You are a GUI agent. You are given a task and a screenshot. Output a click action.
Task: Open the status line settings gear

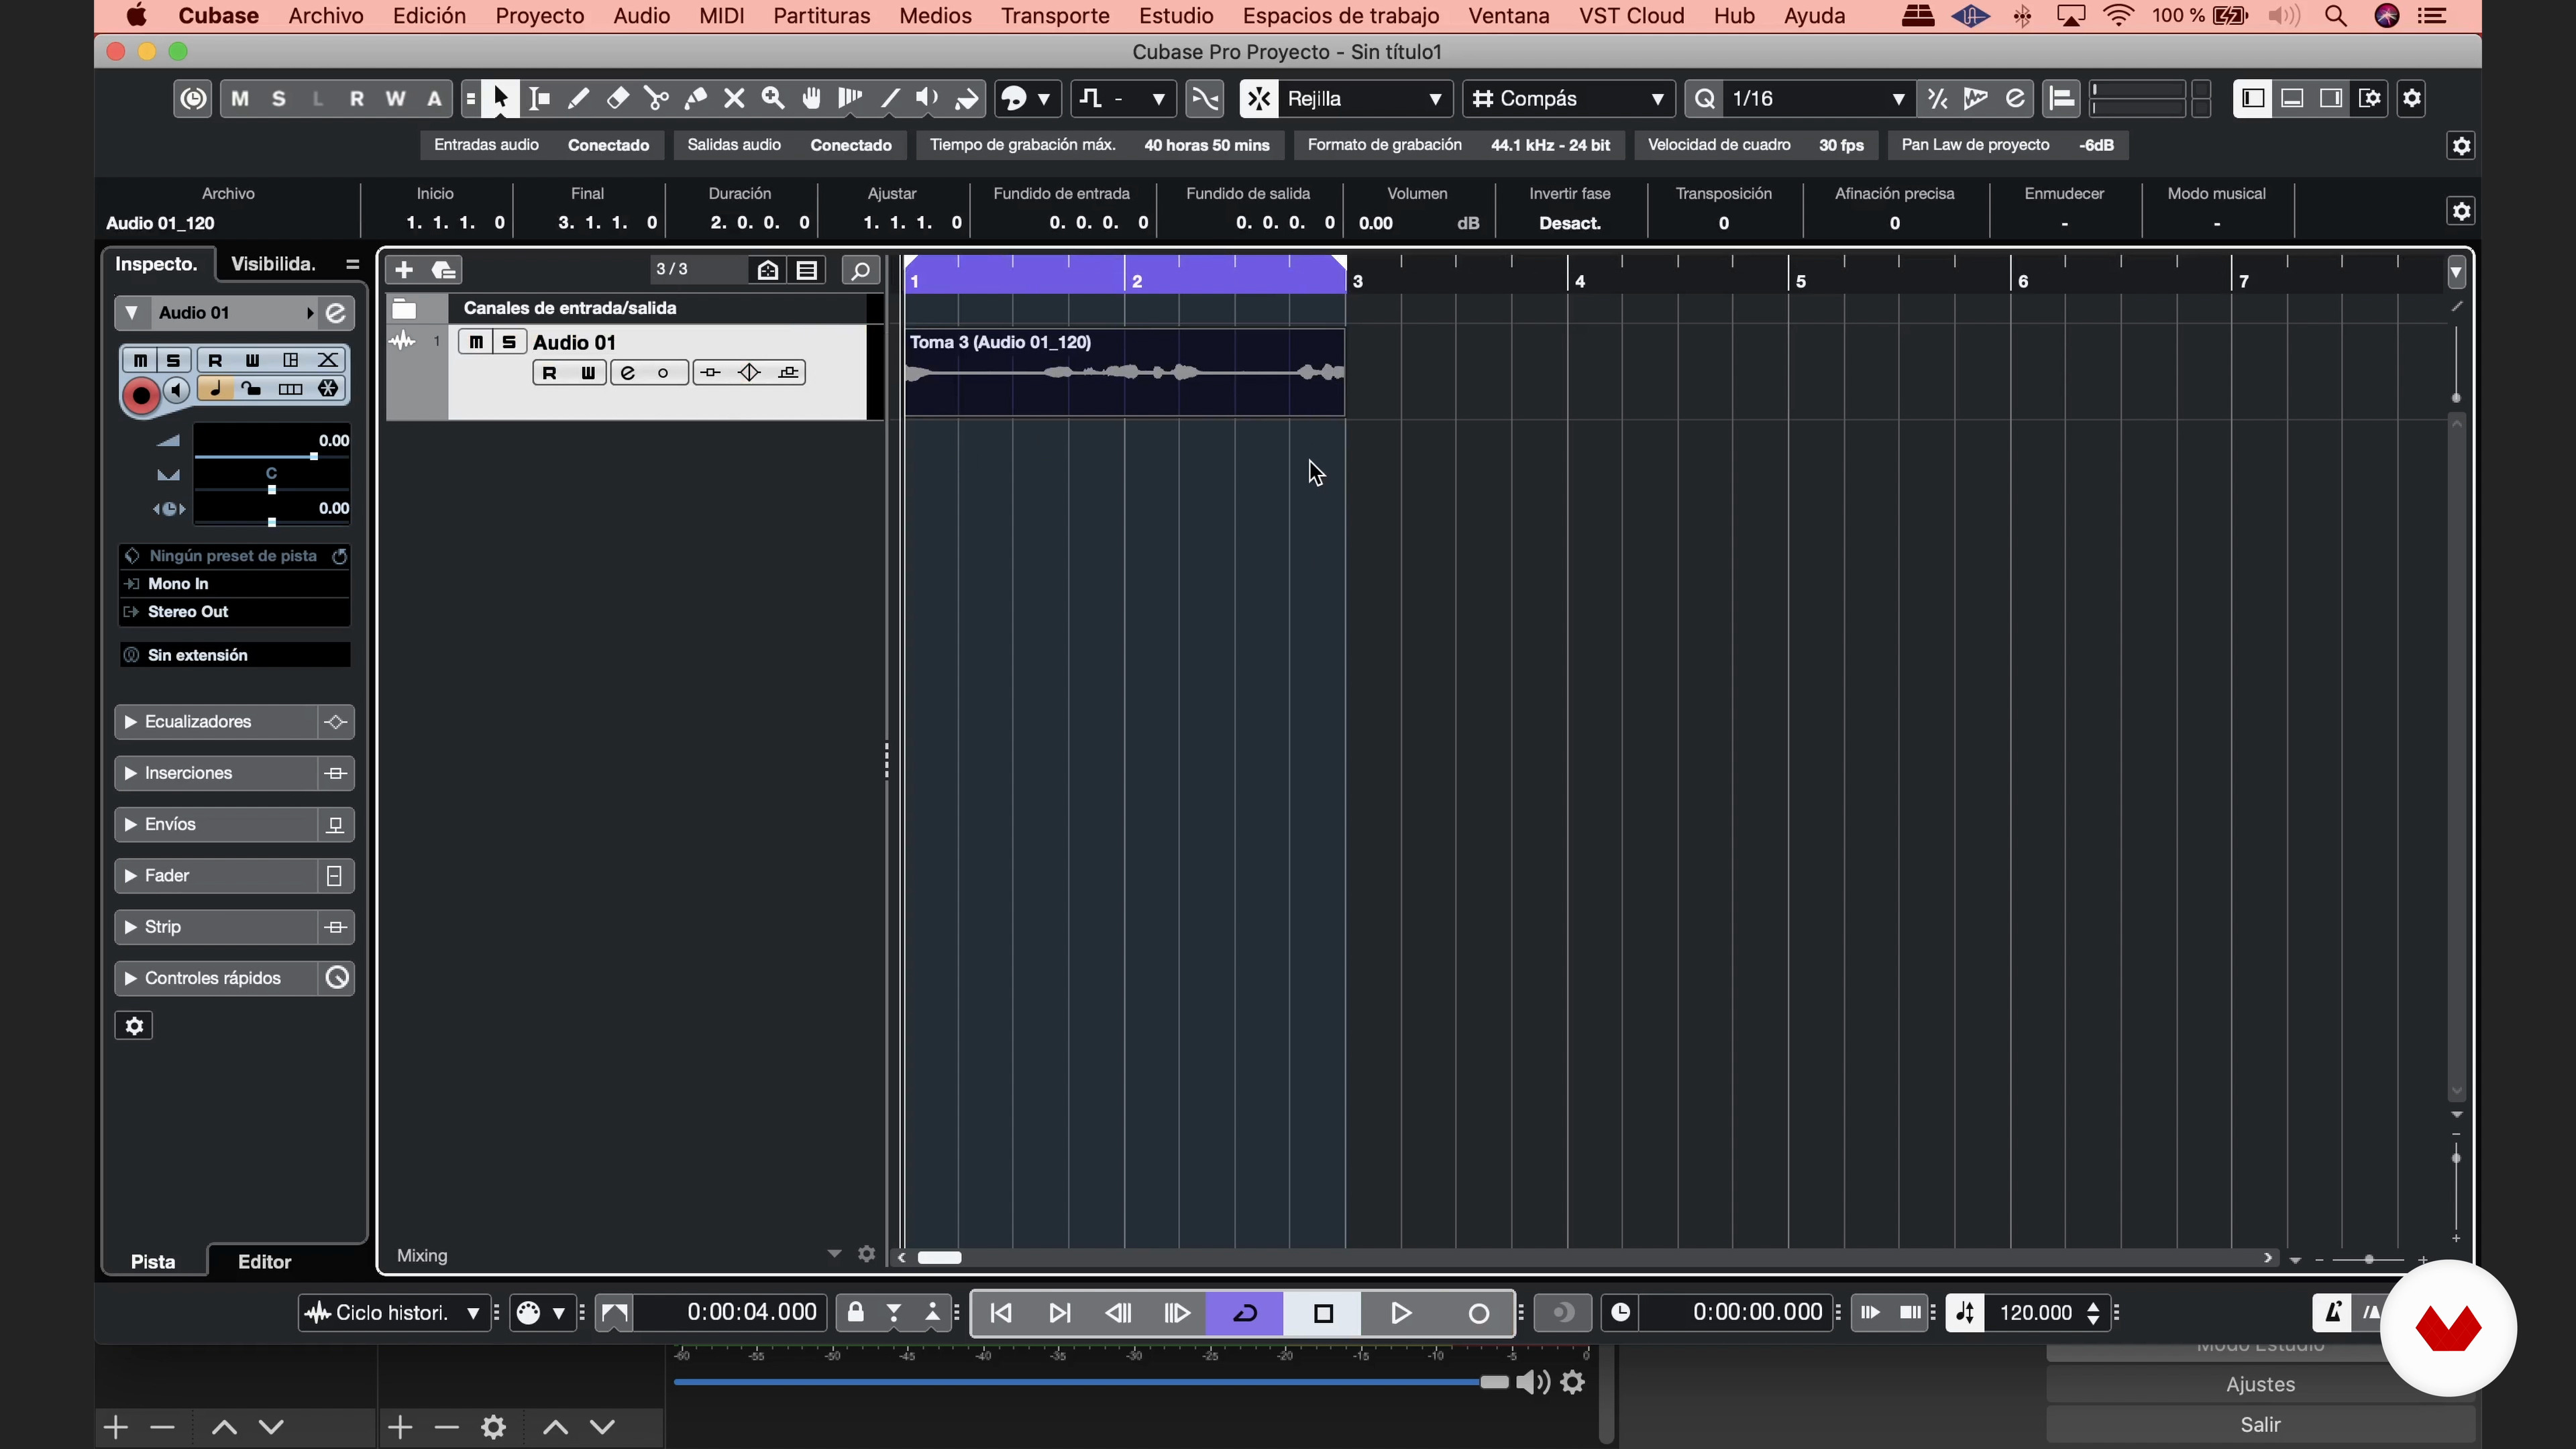2461,146
